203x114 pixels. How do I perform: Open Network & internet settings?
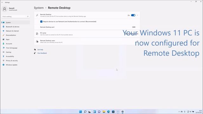point(16,31)
